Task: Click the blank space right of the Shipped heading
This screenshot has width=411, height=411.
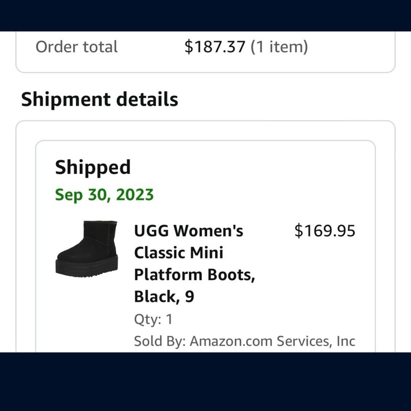Action: coord(247,167)
